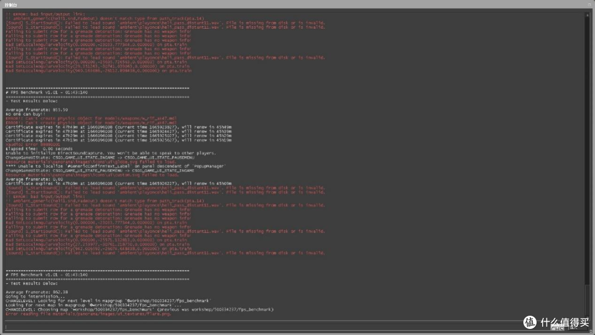Click SetLocalAngularVelocity line starting 27.253977
Image resolution: width=595 pixels, height=335 pixels.
pos(98,244)
